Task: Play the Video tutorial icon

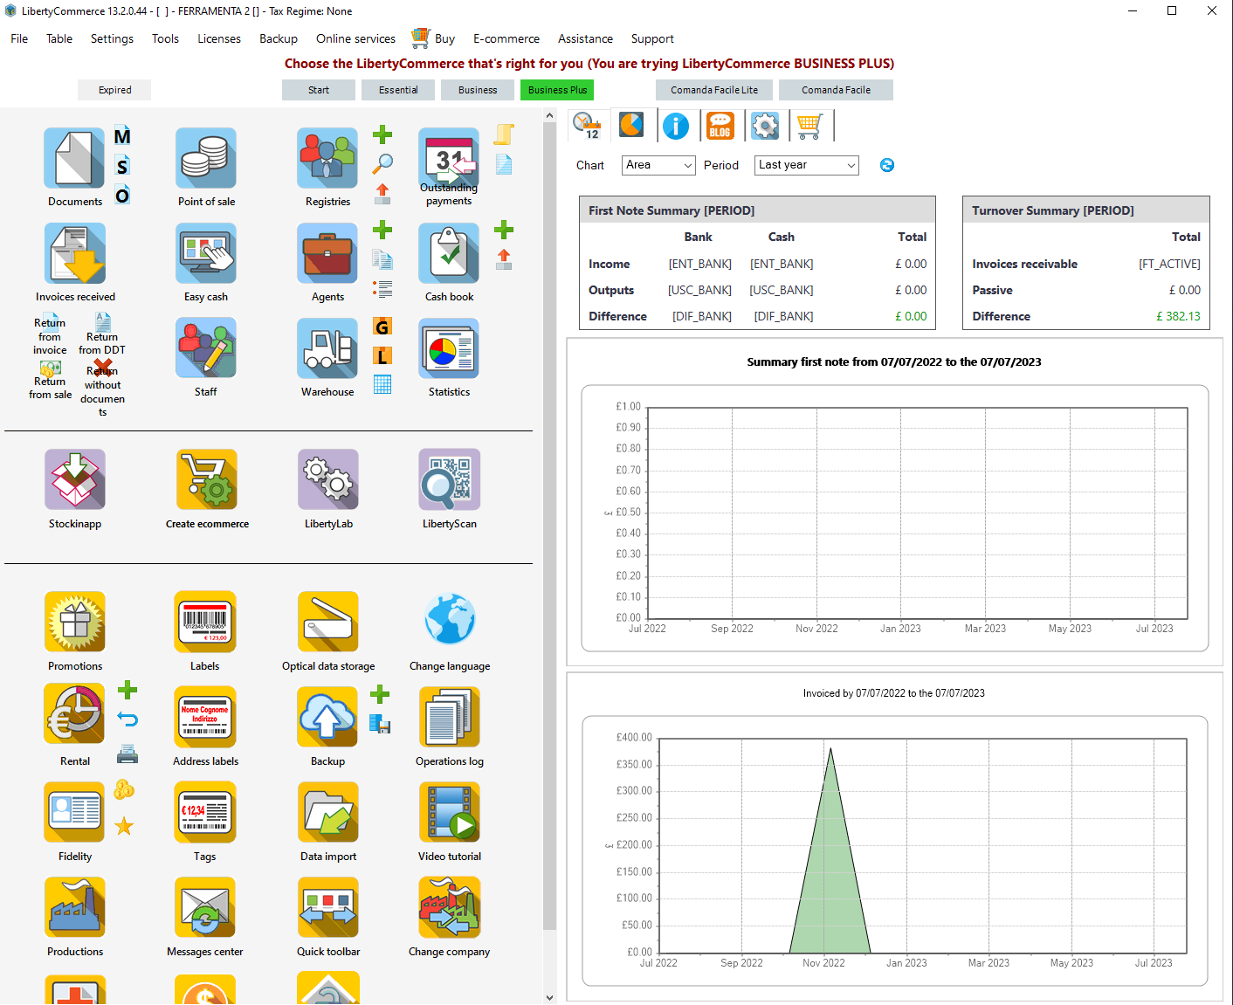Action: pyautogui.click(x=449, y=812)
